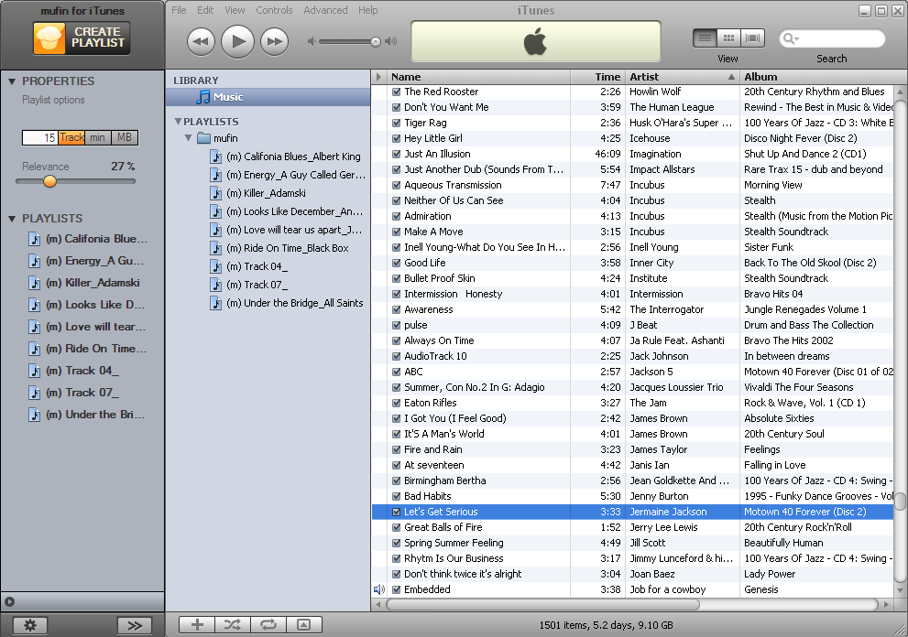Skip forward to the next track
Viewport: 908px width, 637px height.
coord(275,42)
